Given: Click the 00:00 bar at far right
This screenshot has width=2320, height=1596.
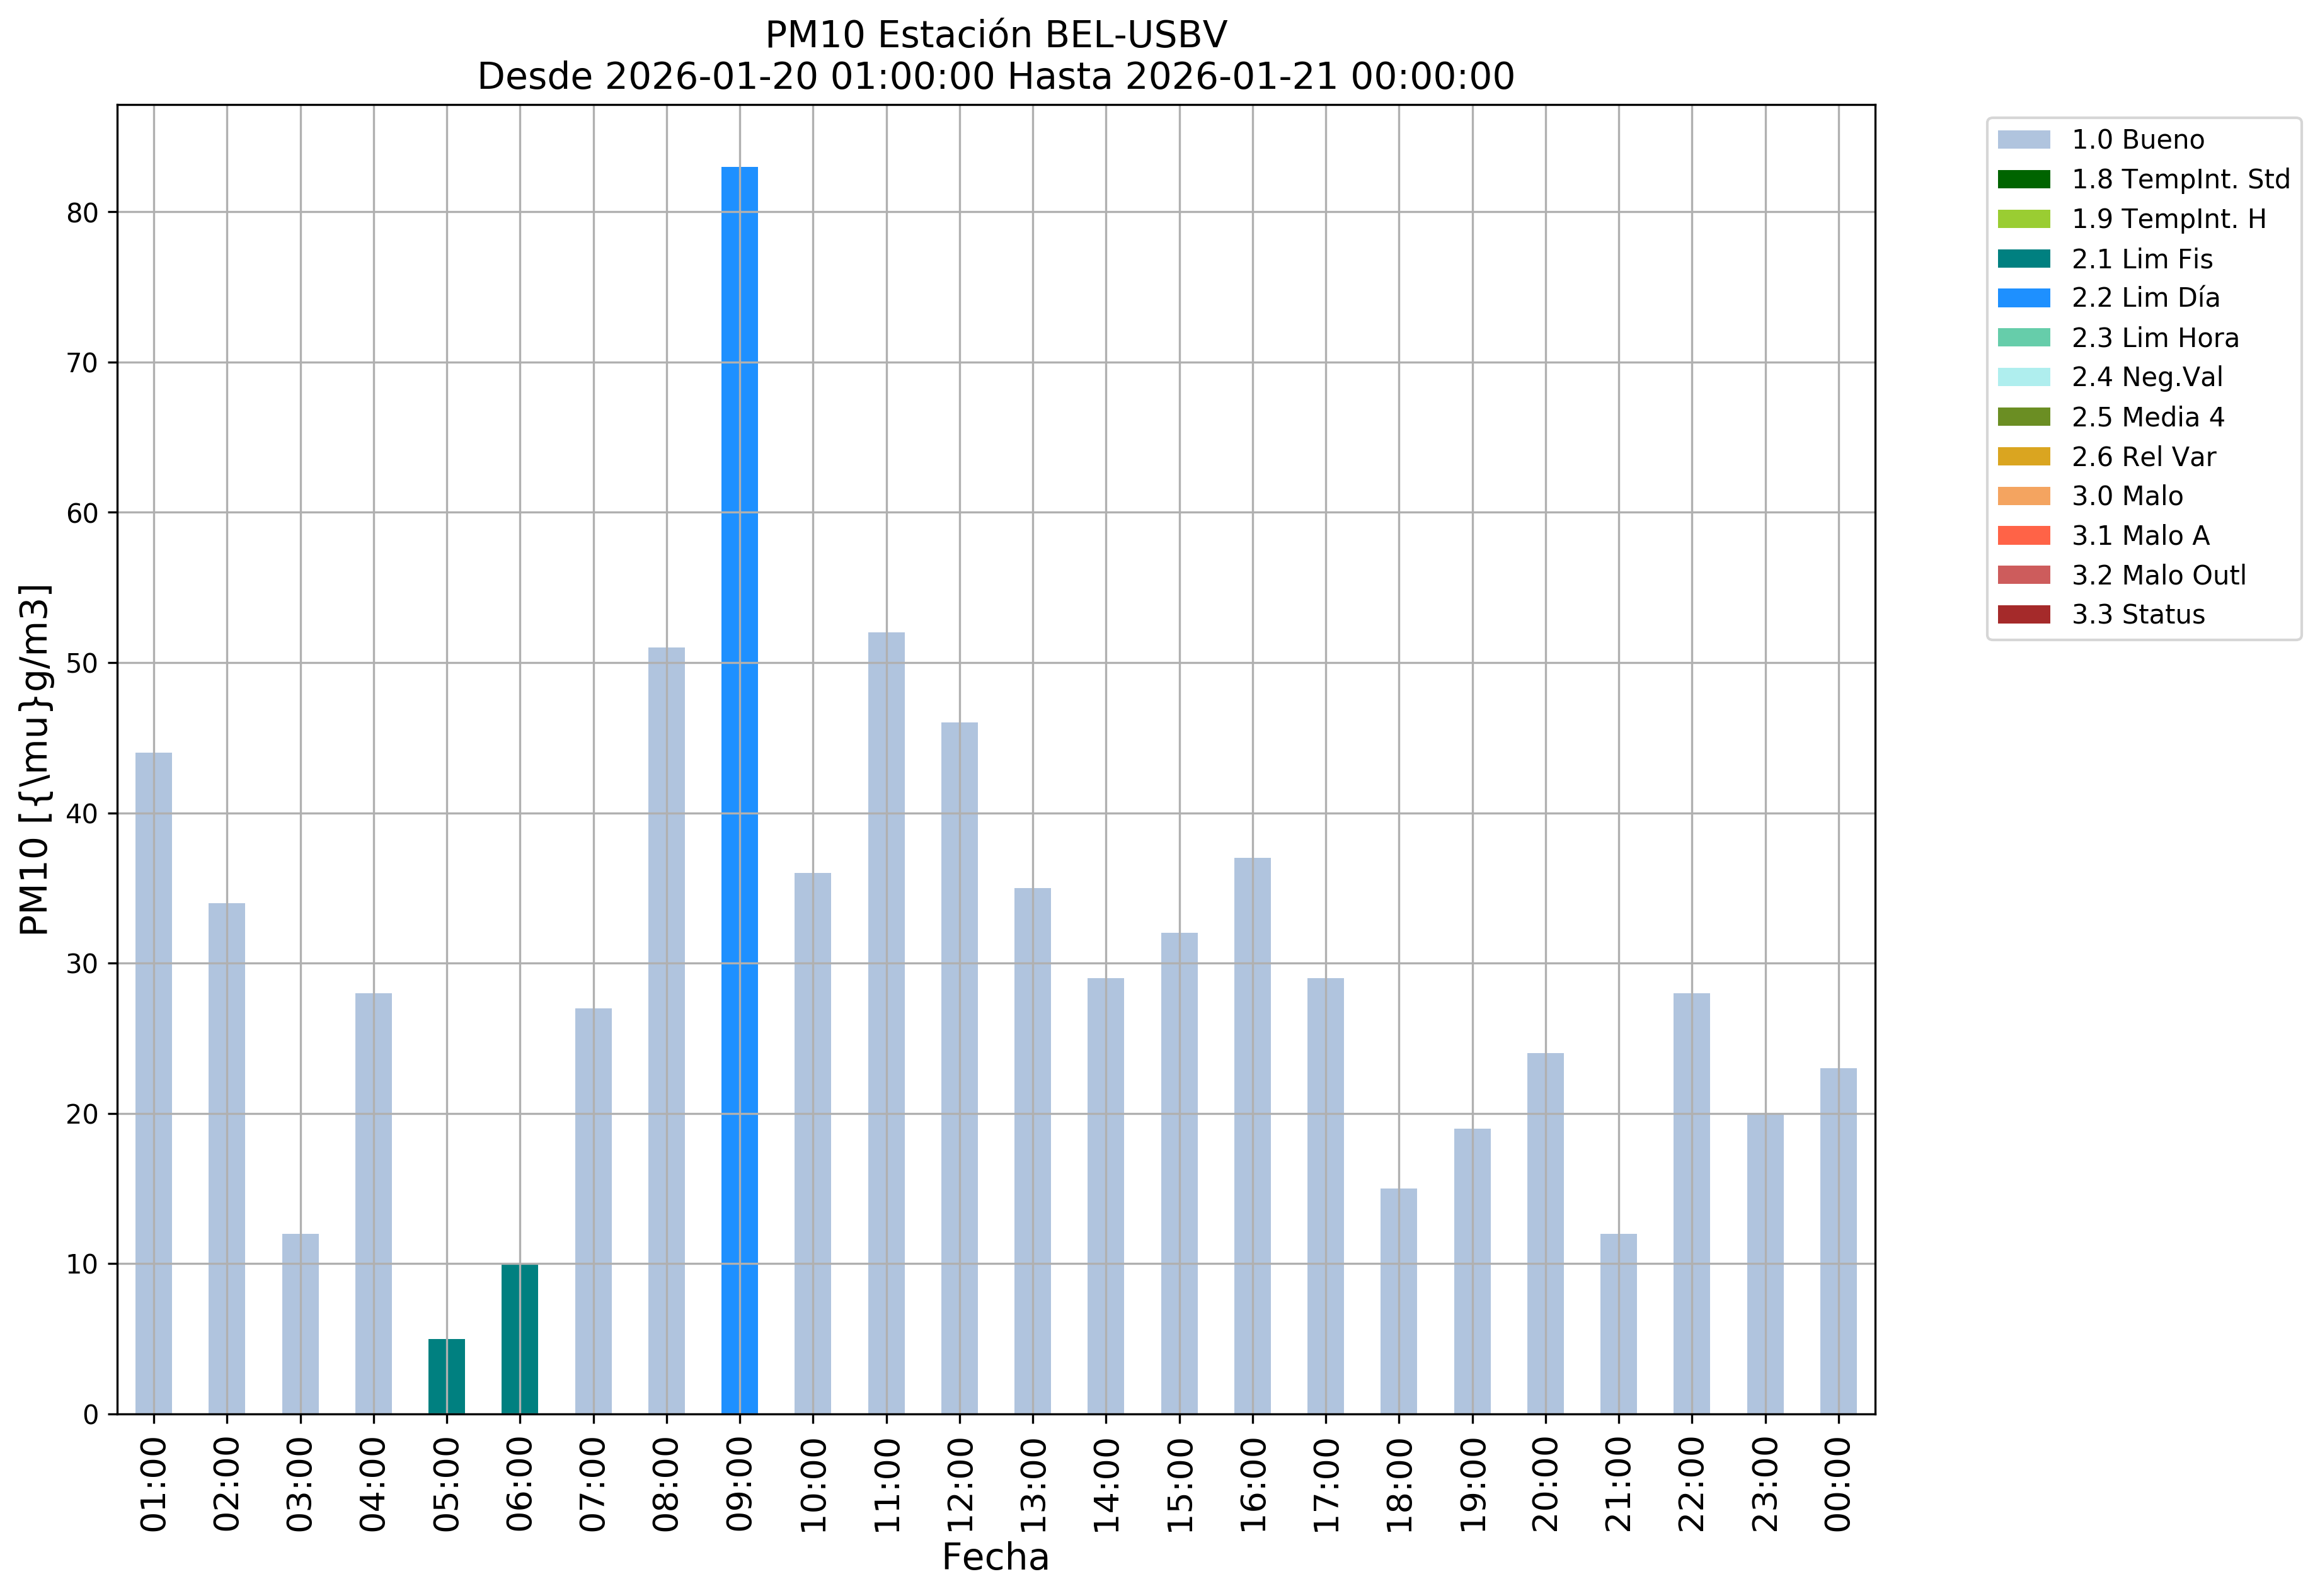Looking at the screenshot, I should (x=1838, y=1240).
